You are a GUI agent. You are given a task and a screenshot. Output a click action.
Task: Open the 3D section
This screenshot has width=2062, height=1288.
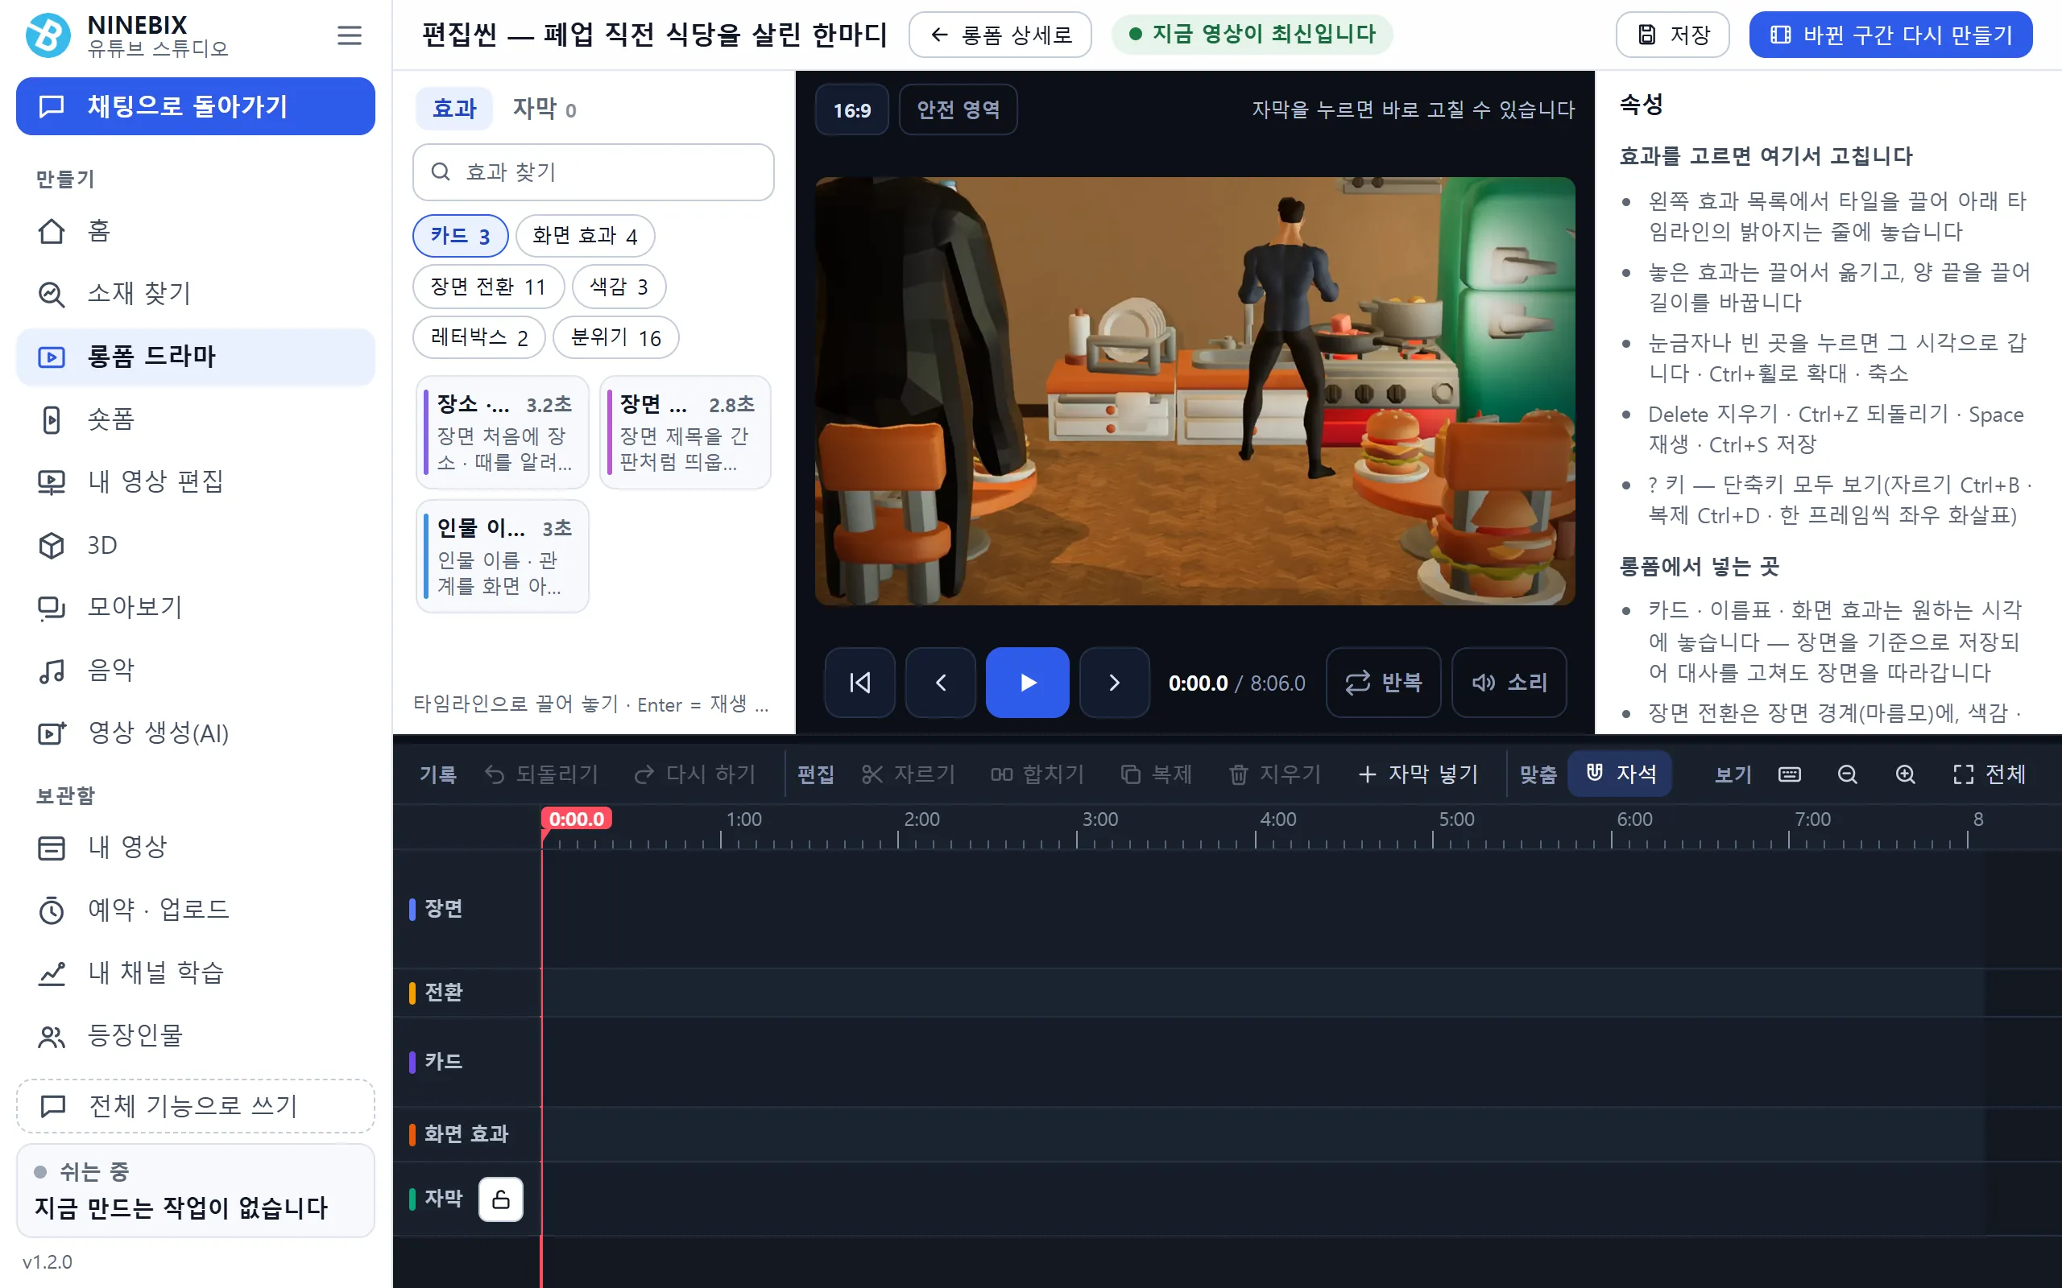195,545
